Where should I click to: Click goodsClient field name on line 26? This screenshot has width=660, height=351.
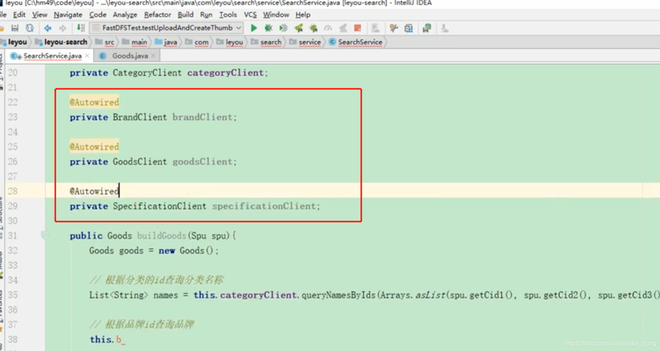[203, 162]
